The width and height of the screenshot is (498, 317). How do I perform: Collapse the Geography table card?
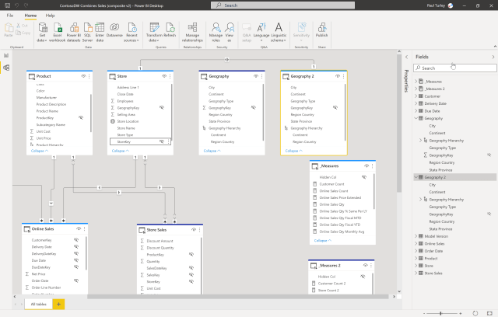(212, 151)
